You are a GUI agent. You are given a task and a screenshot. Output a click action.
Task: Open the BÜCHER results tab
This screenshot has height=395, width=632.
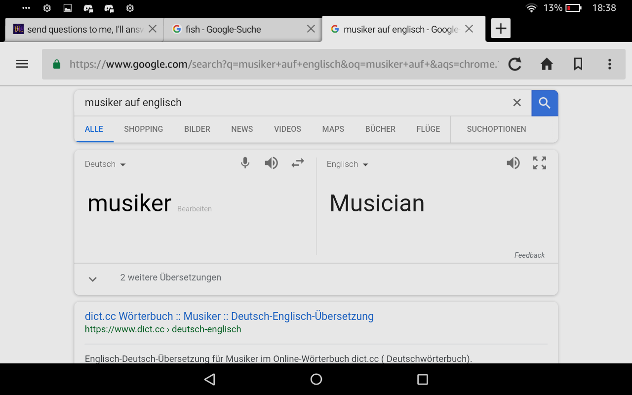tap(380, 129)
